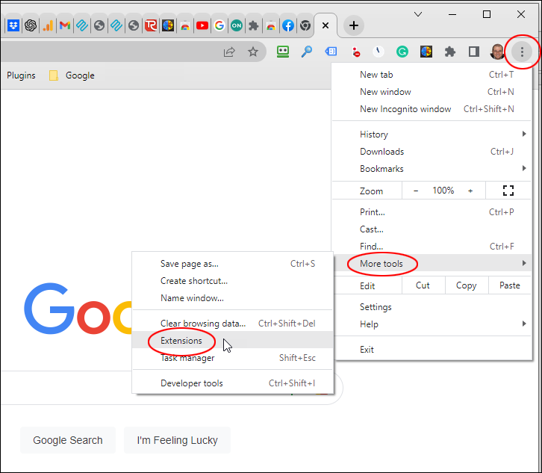Switch to the ChatGPT tab
Viewport: 542px width, 473px height.
[31, 25]
